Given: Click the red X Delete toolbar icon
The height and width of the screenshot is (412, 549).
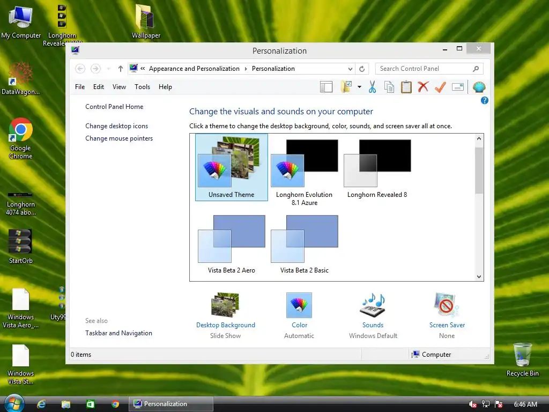Looking at the screenshot, I should (423, 86).
